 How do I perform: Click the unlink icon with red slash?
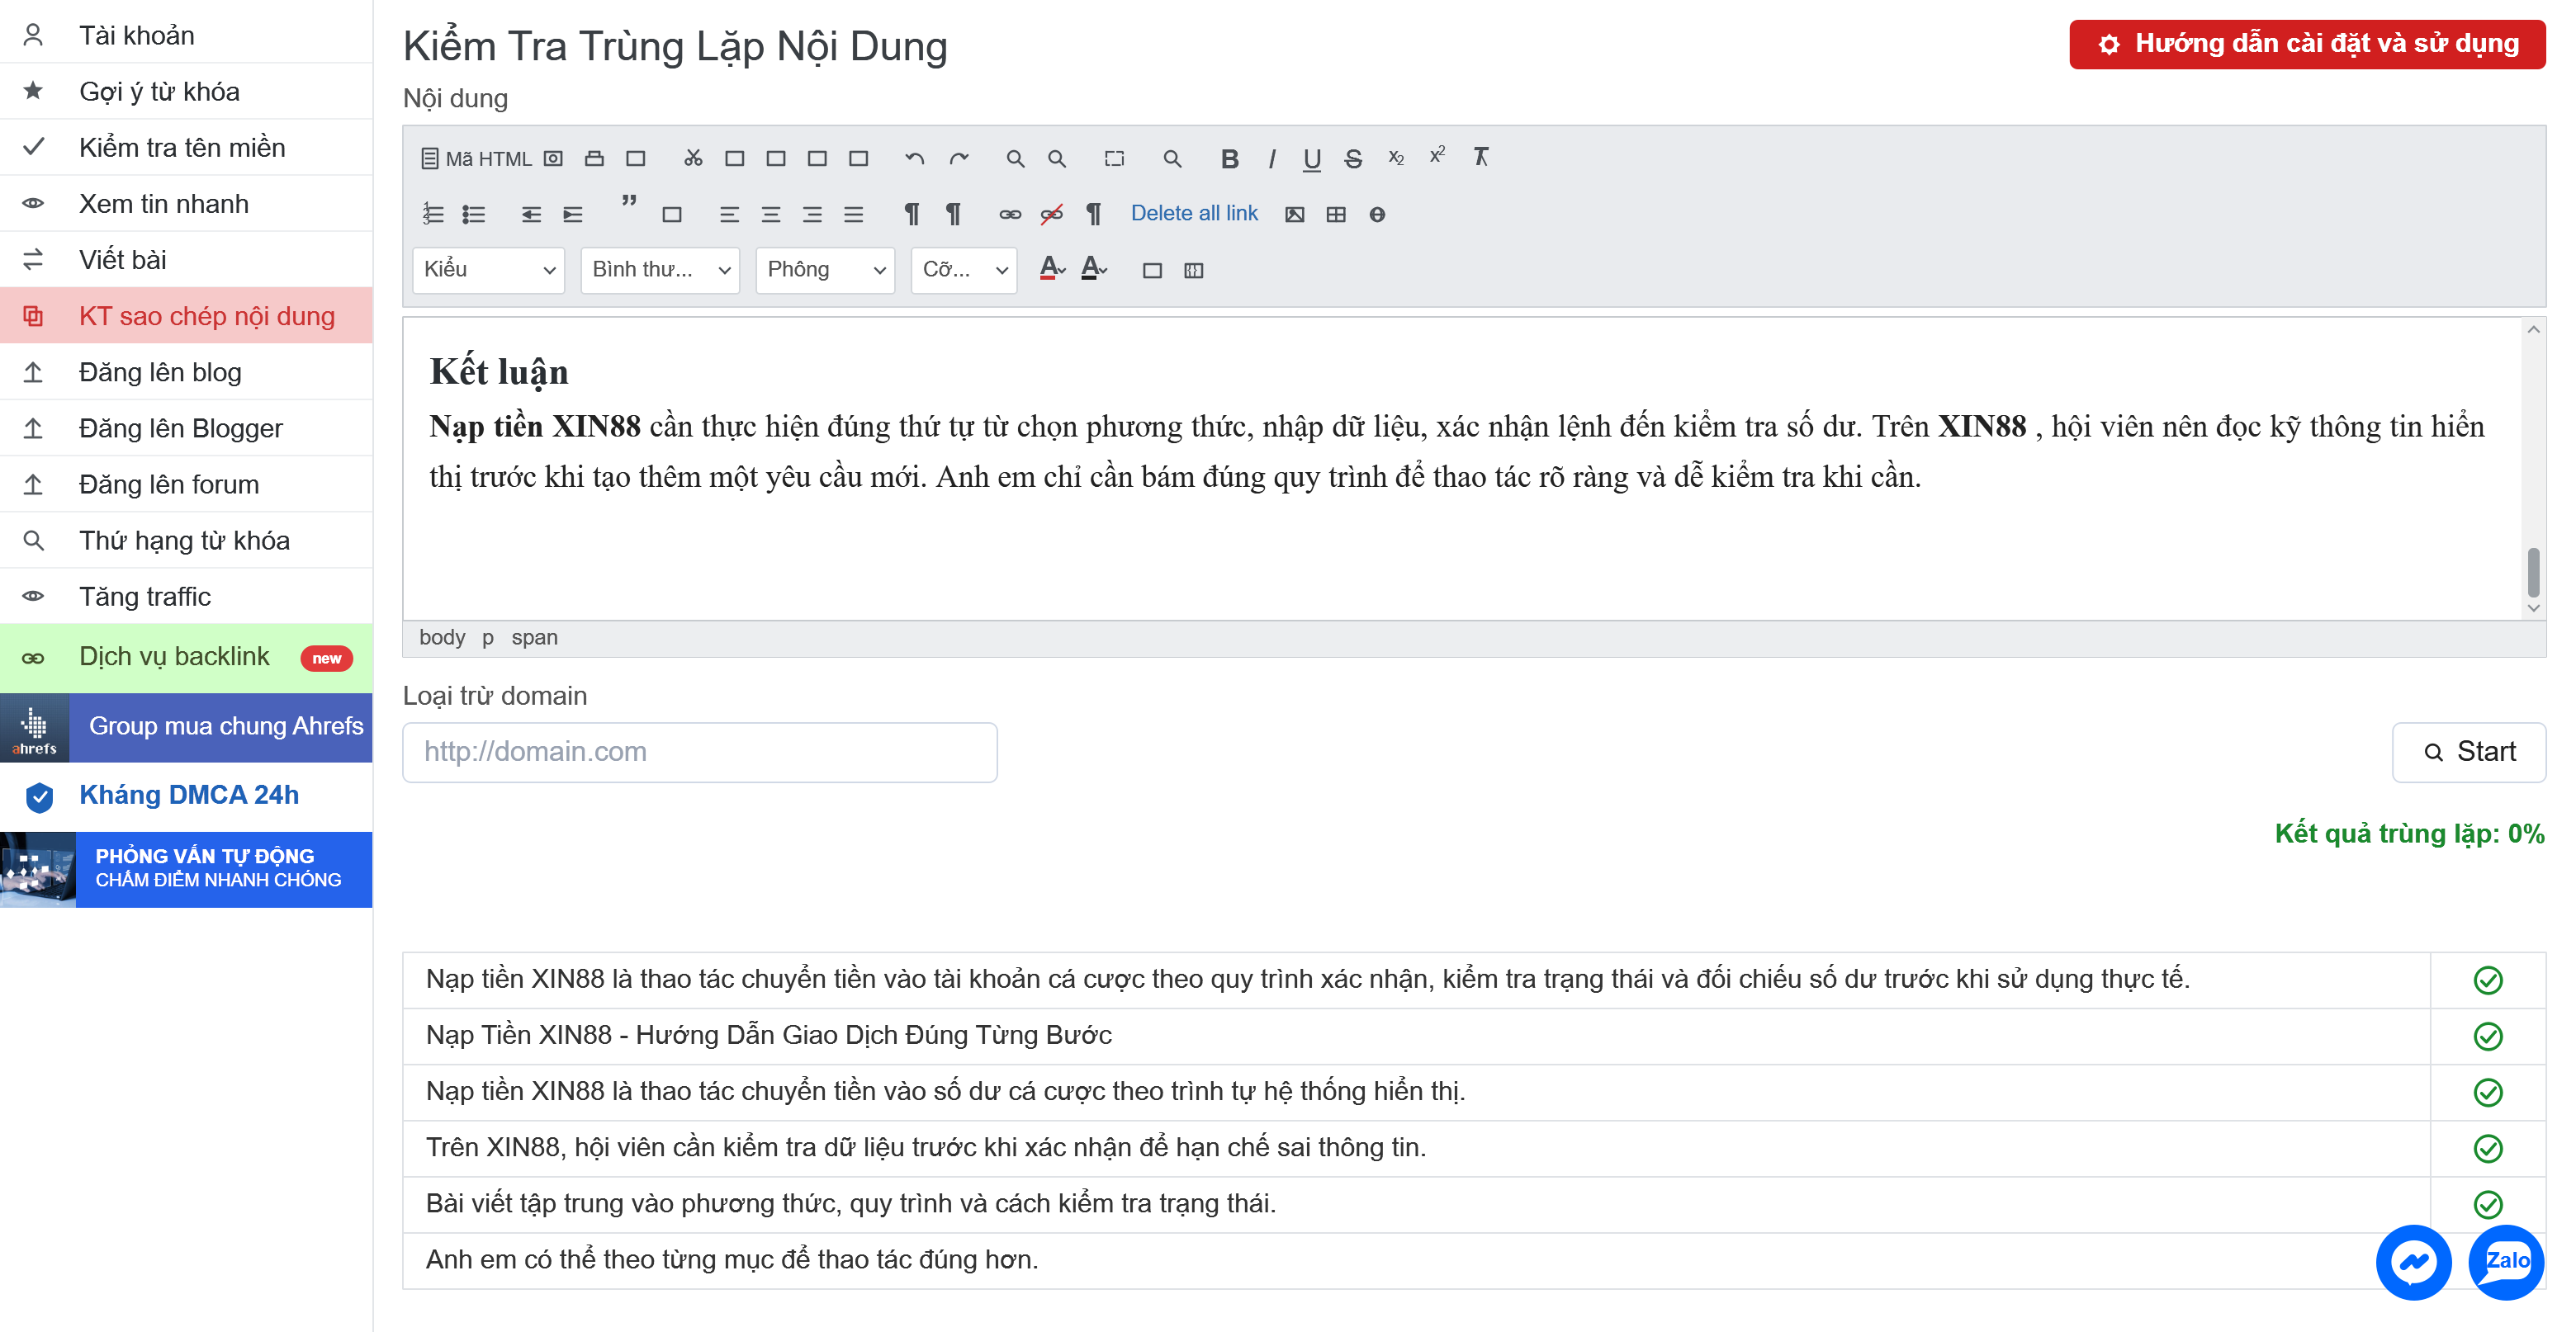point(1051,214)
